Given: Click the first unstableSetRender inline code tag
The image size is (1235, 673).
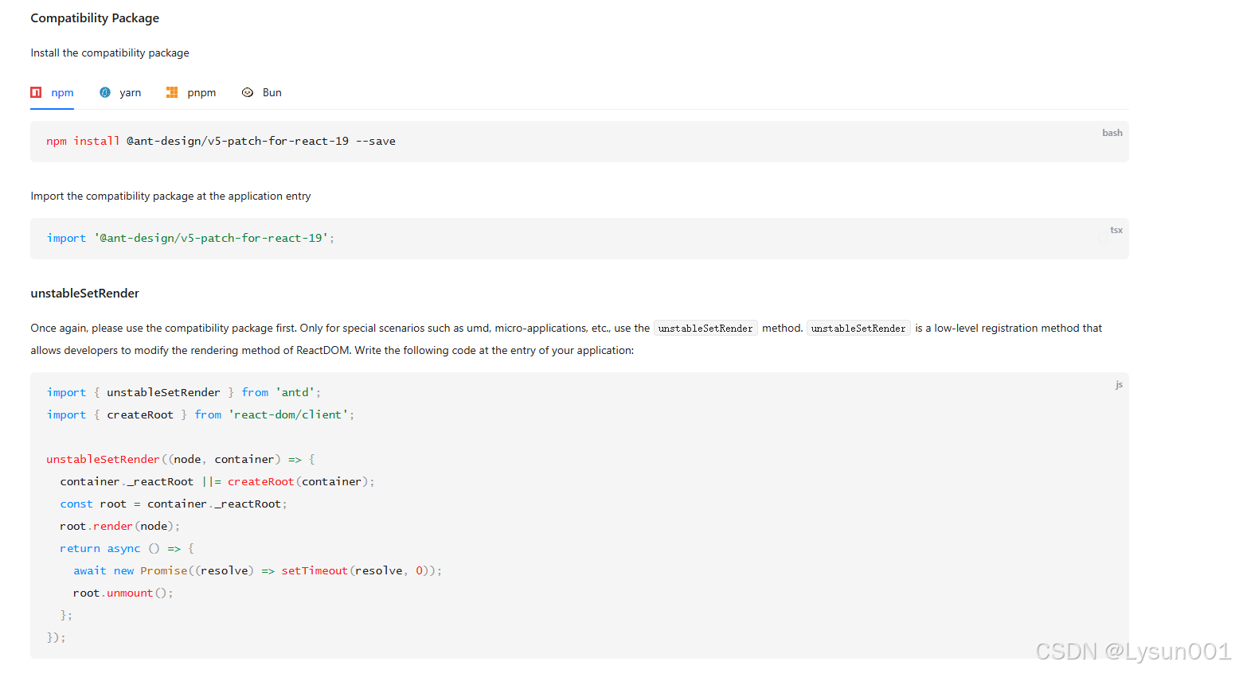Looking at the screenshot, I should [705, 328].
